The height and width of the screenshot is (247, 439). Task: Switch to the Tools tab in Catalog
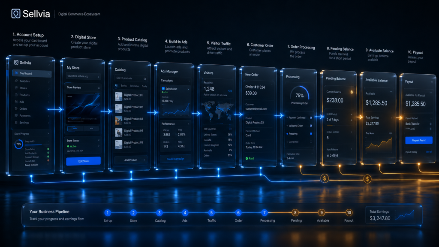144,86
